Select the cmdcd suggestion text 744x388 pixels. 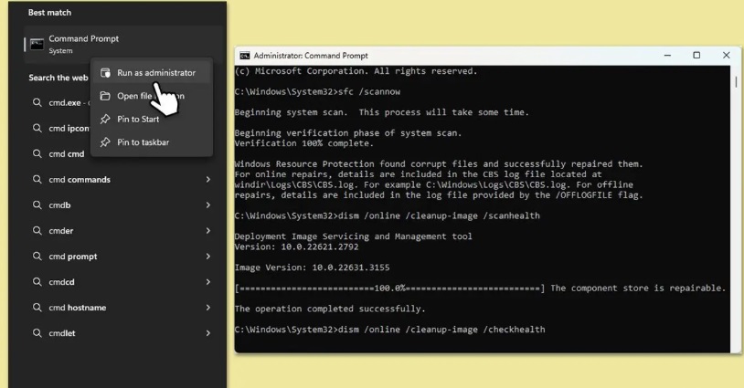[61, 282]
